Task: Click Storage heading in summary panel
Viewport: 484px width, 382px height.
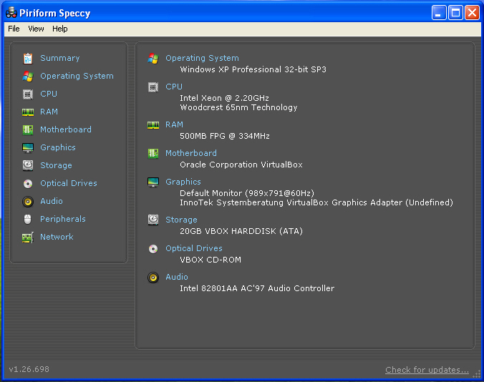Action: point(182,220)
